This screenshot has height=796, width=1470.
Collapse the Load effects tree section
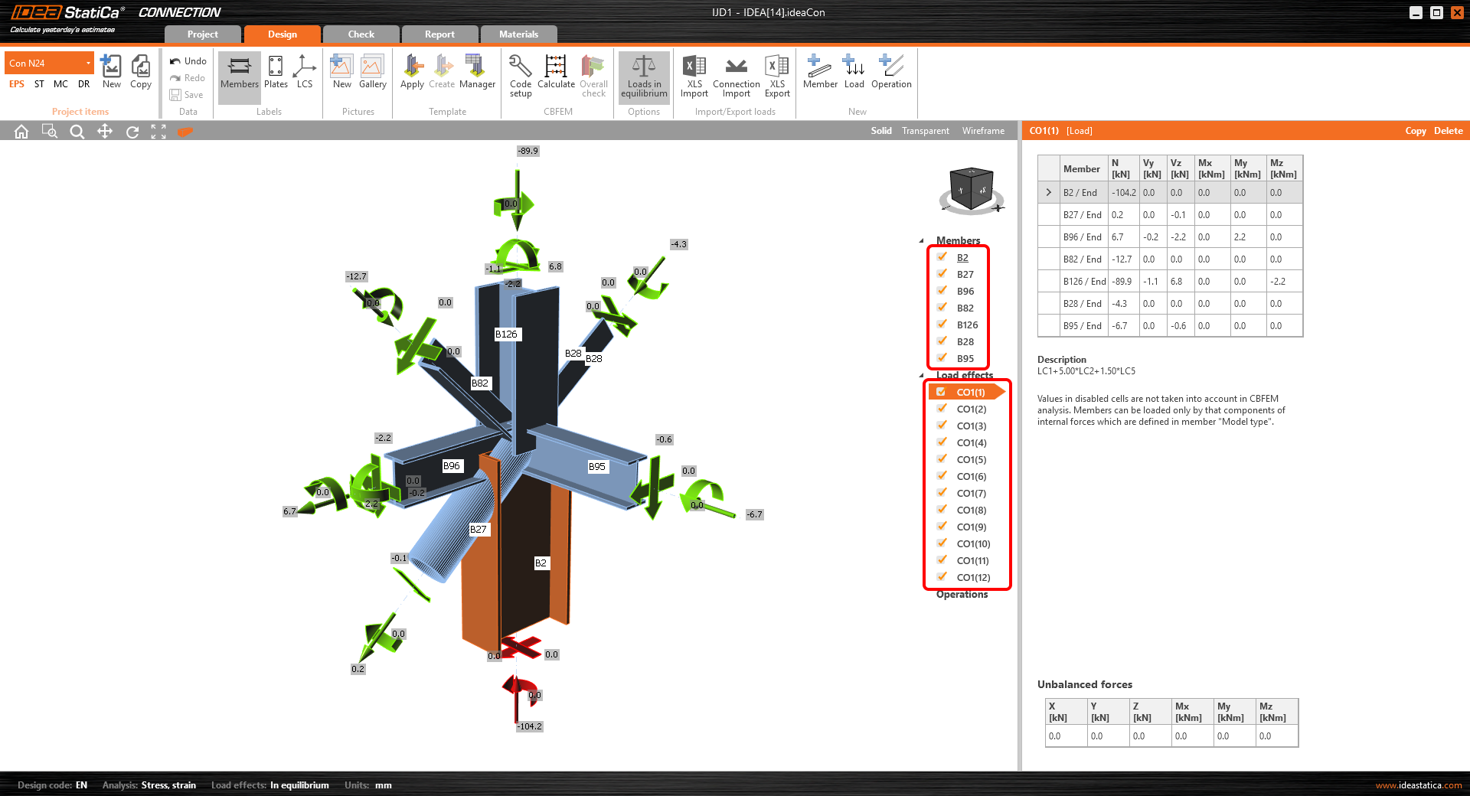[x=921, y=376]
